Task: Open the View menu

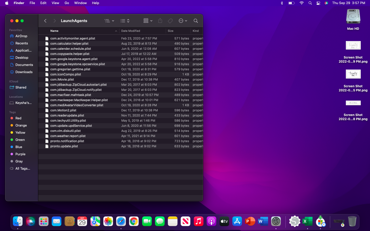Action: coord(55,3)
